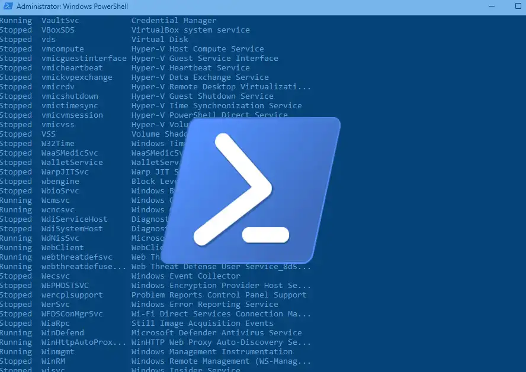Select the vmicvss service name

[57, 125]
